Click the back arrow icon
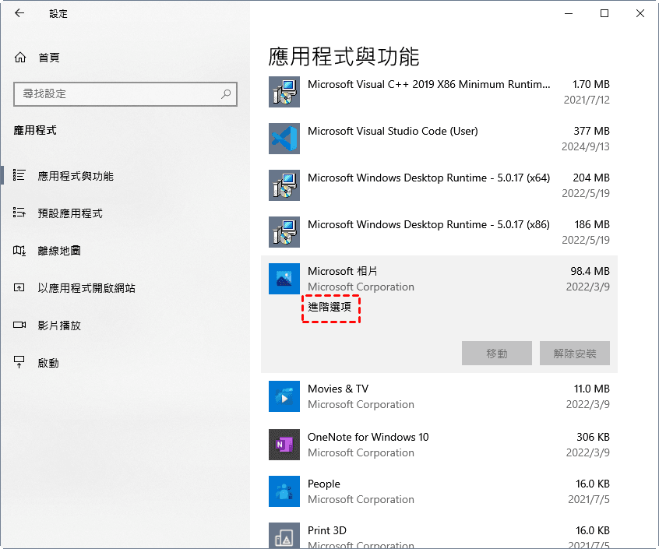Image resolution: width=659 pixels, height=549 pixels. click(x=19, y=13)
